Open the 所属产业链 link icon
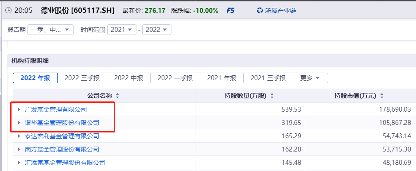Image resolution: width=416 pixels, height=171 pixels. tap(260, 11)
